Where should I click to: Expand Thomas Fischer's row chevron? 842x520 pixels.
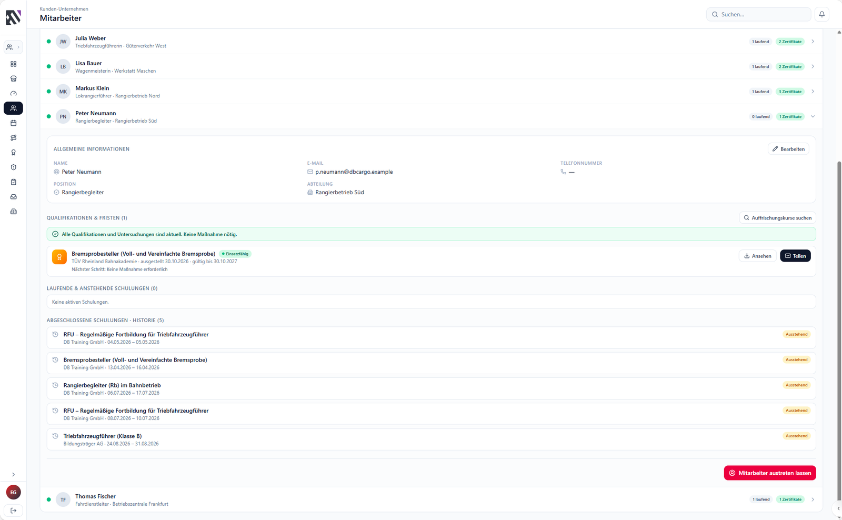pyautogui.click(x=813, y=499)
